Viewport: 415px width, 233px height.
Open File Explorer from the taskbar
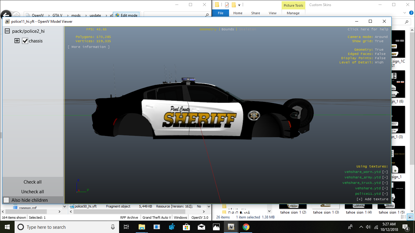click(x=142, y=227)
